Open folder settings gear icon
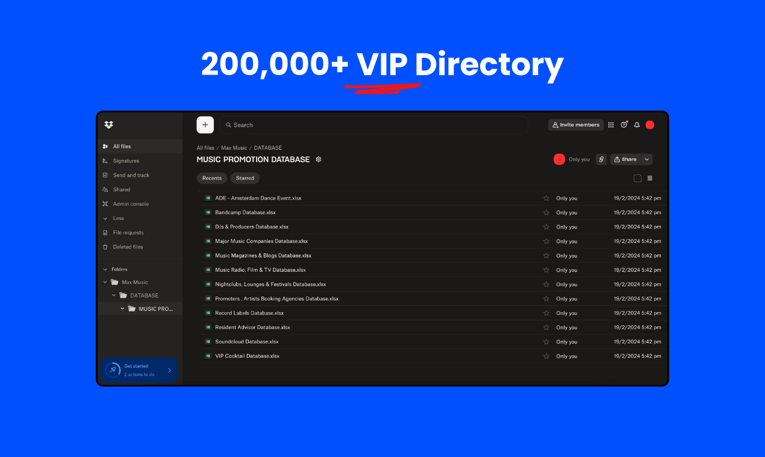The width and height of the screenshot is (765, 457). [319, 159]
